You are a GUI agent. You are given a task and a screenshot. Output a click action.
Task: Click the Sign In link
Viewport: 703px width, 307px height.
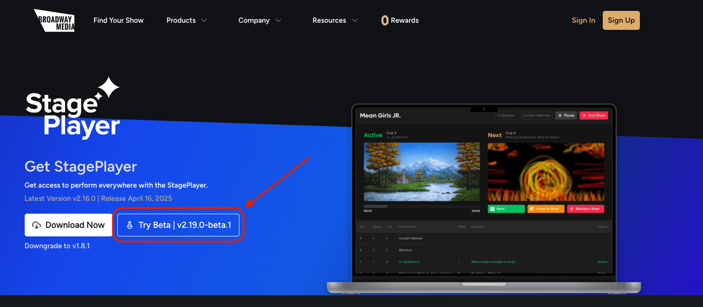[583, 20]
